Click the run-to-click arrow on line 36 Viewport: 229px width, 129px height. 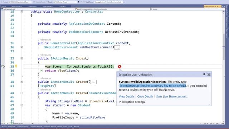coord(42,71)
